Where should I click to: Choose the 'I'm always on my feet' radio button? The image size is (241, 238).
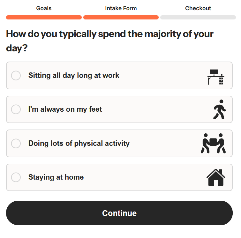tap(16, 109)
